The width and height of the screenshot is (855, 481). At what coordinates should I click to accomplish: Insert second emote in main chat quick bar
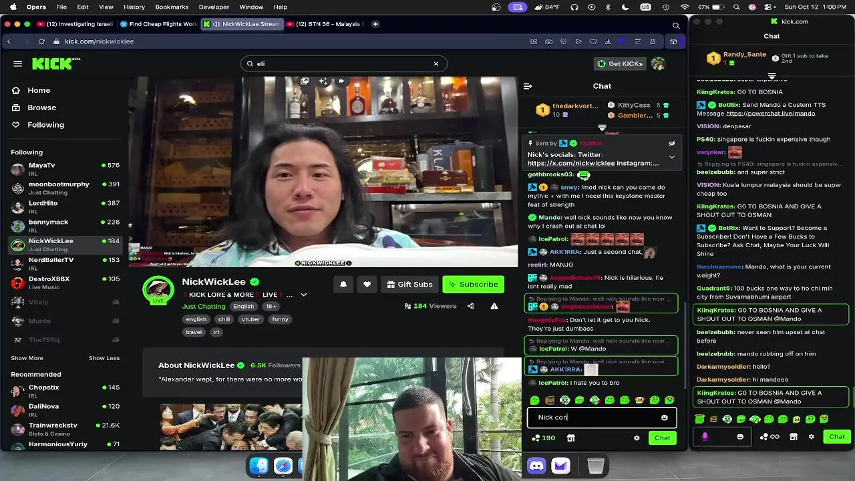[x=550, y=400]
